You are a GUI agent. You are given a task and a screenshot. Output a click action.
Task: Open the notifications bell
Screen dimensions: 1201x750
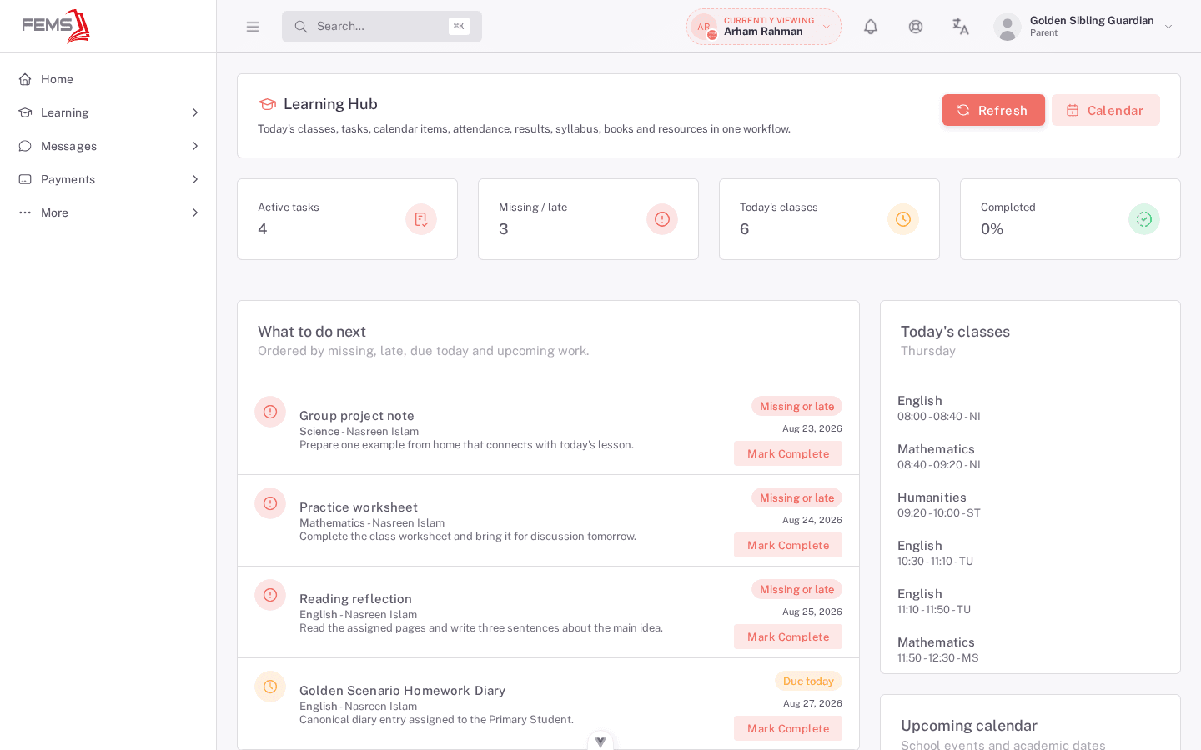pos(871,27)
